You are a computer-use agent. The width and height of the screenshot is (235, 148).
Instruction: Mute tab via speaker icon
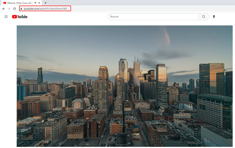(x=35, y=3)
